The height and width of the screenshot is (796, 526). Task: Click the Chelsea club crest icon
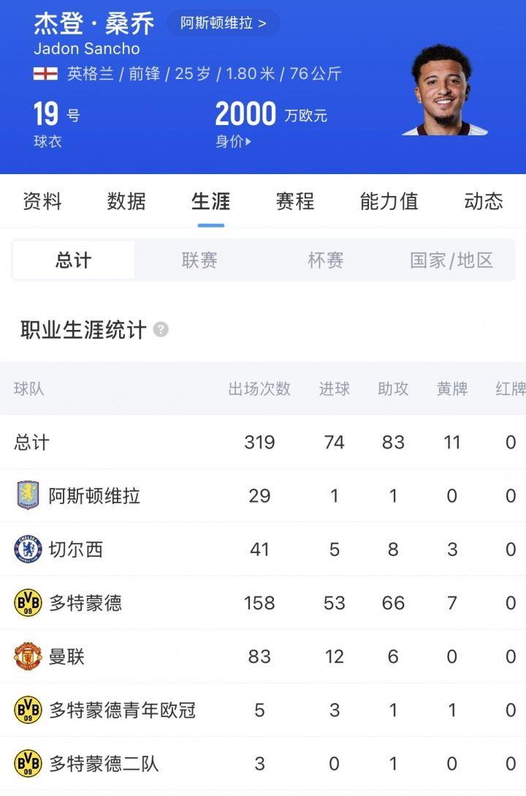[28, 549]
